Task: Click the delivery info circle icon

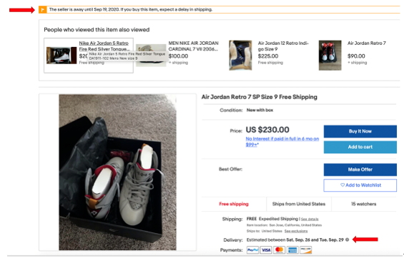Action: (347, 239)
